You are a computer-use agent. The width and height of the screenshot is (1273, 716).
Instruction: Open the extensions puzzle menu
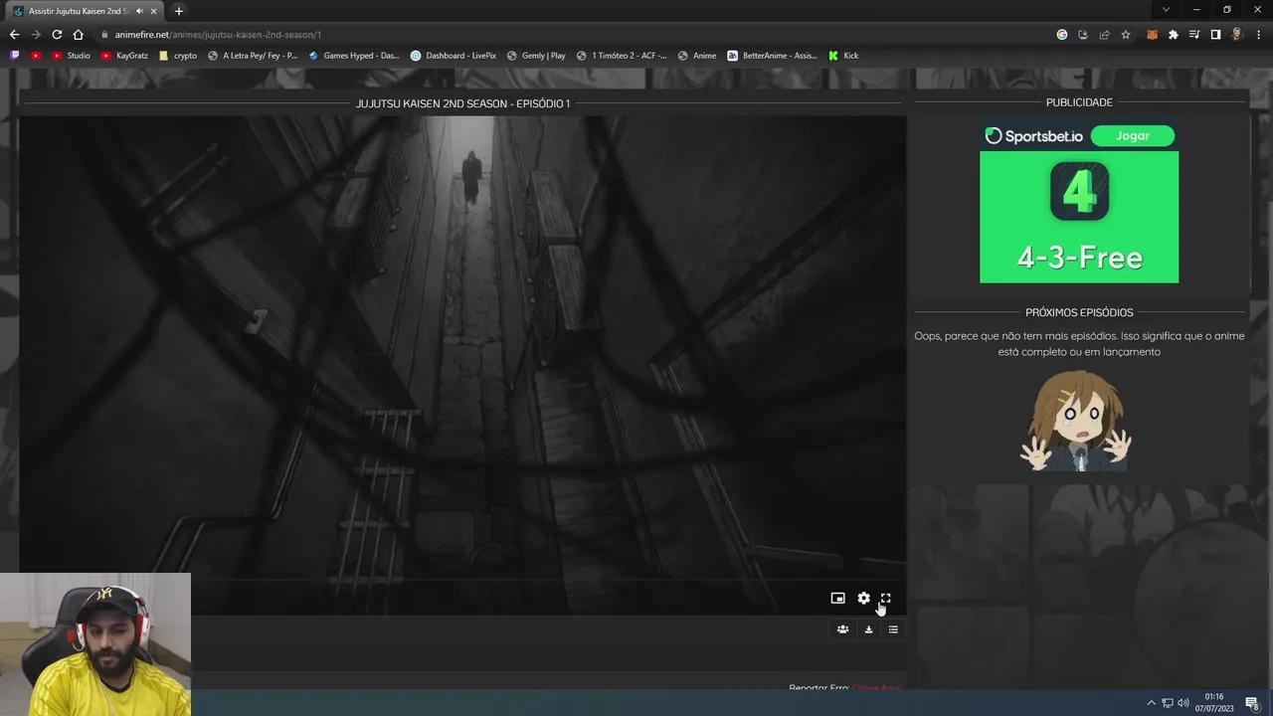(1173, 35)
